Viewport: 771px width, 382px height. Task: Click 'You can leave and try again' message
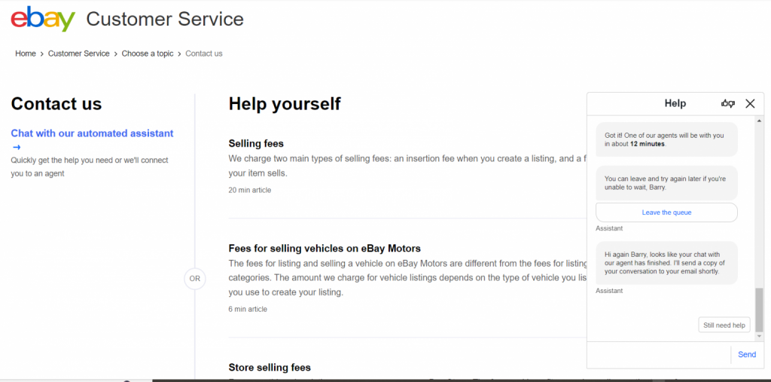666,183
